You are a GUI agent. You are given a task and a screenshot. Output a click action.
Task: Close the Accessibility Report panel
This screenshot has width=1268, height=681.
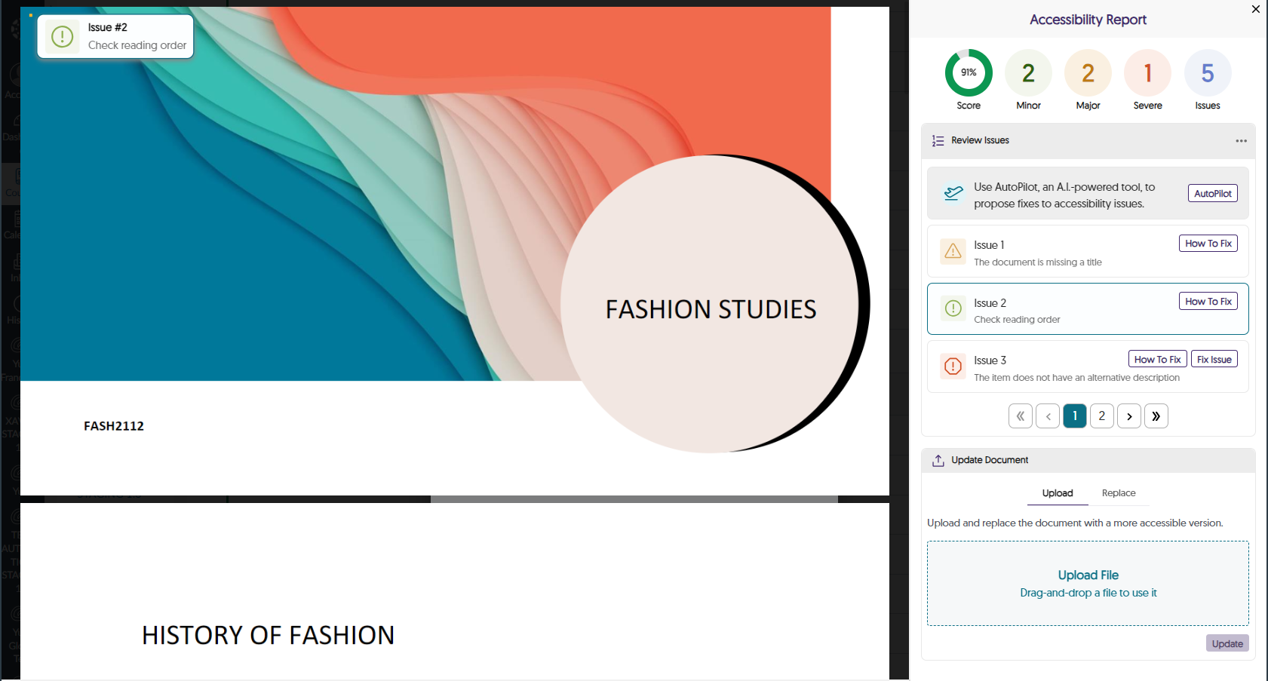(1255, 9)
